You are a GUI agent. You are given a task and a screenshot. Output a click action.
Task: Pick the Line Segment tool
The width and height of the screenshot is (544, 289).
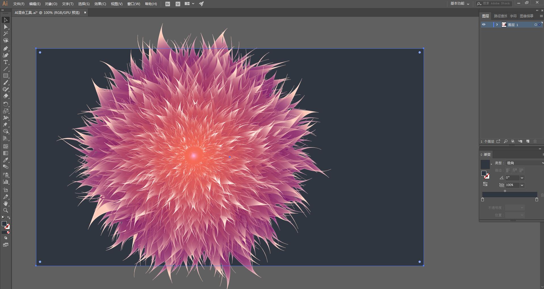pos(6,69)
